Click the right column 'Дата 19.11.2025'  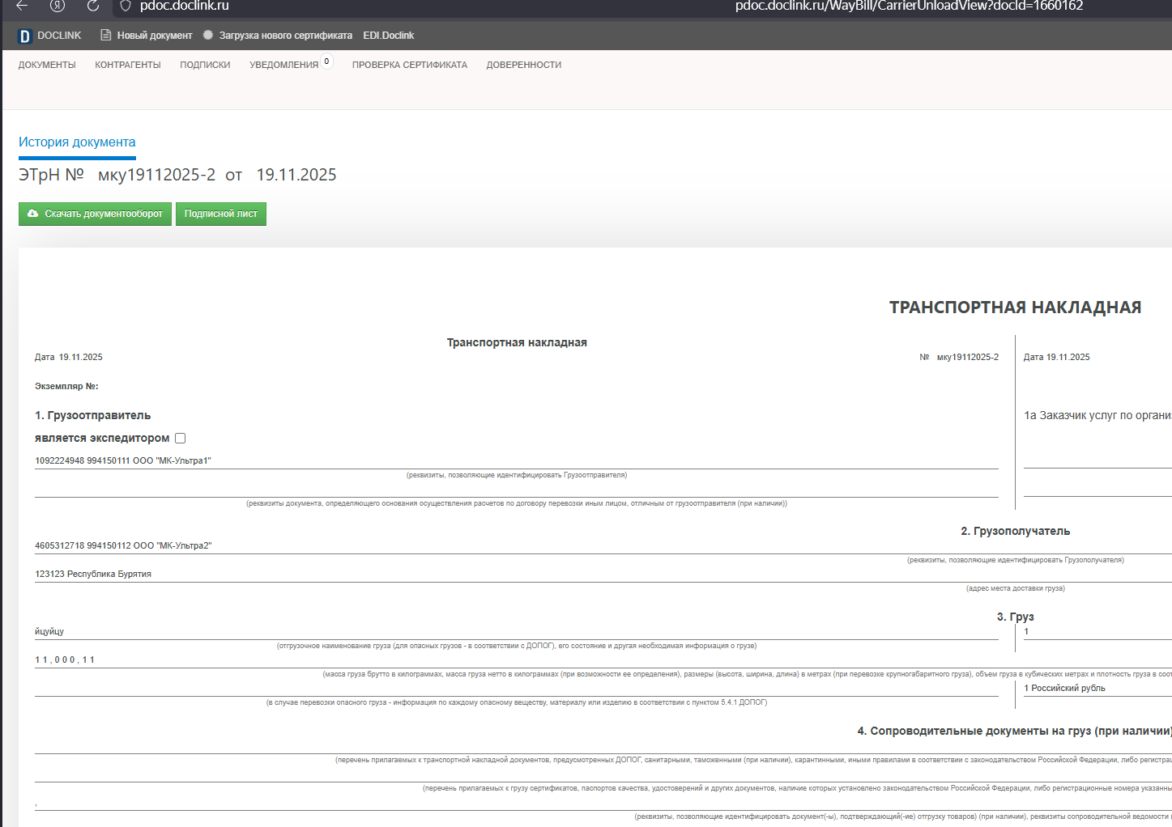pyautogui.click(x=1057, y=357)
